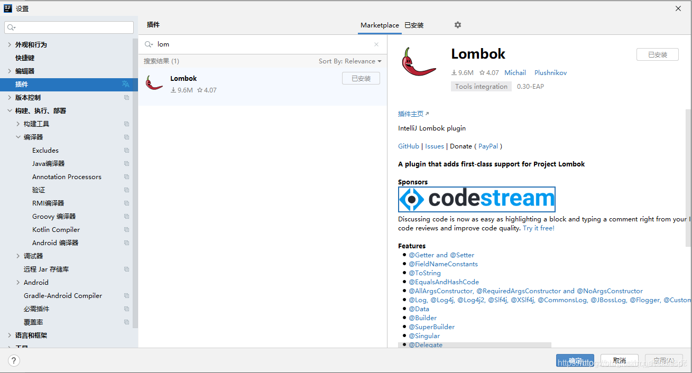Collapse the 构建、执行、部署 node
Viewport: 692px width, 373px height.
(x=10, y=110)
